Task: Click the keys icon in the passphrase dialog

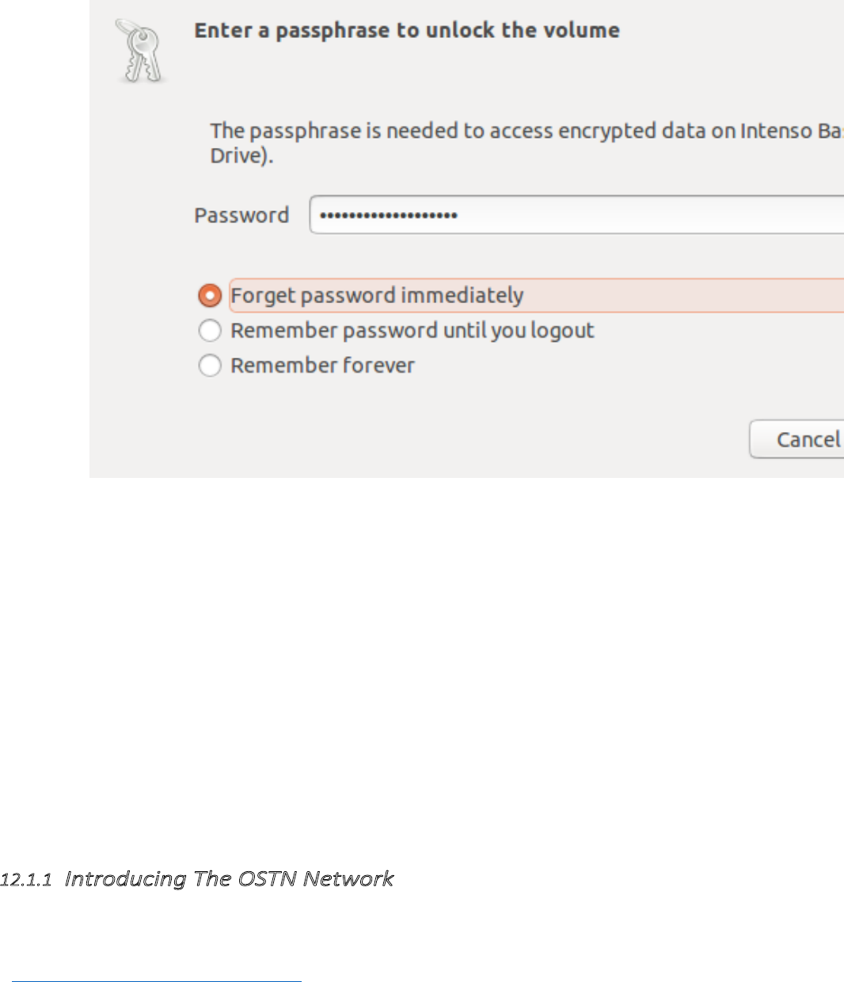Action: (141, 52)
